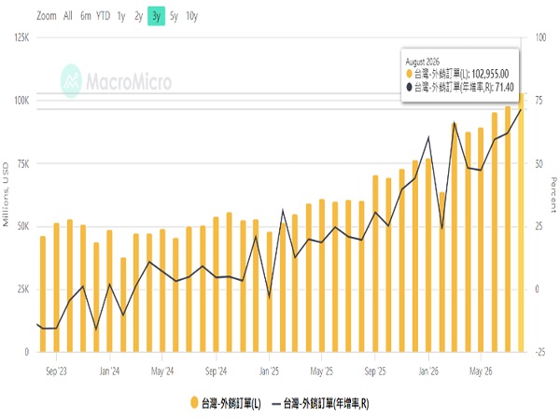Select the All zoom range
Viewport: 560px width, 420px height.
(x=68, y=16)
